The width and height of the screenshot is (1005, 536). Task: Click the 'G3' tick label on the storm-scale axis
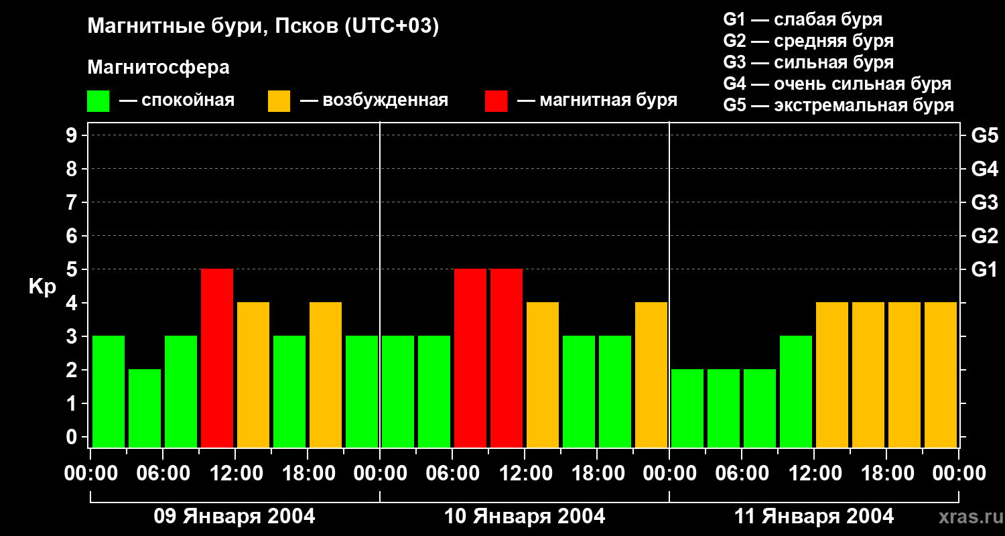984,203
